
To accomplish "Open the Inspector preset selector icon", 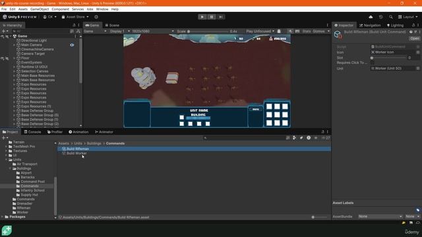I will coord(415,32).
